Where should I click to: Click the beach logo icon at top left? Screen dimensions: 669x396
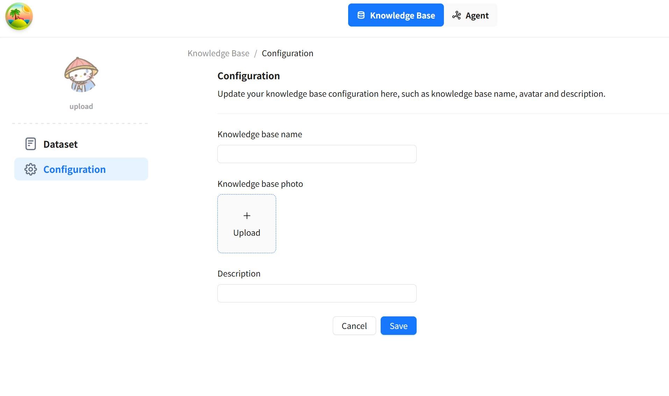coord(19,16)
